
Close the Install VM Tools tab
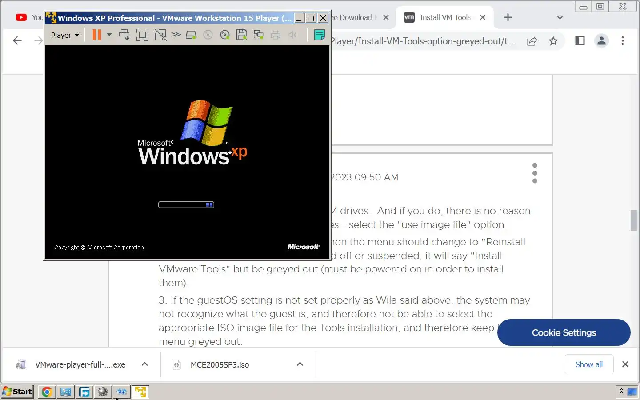click(x=483, y=17)
